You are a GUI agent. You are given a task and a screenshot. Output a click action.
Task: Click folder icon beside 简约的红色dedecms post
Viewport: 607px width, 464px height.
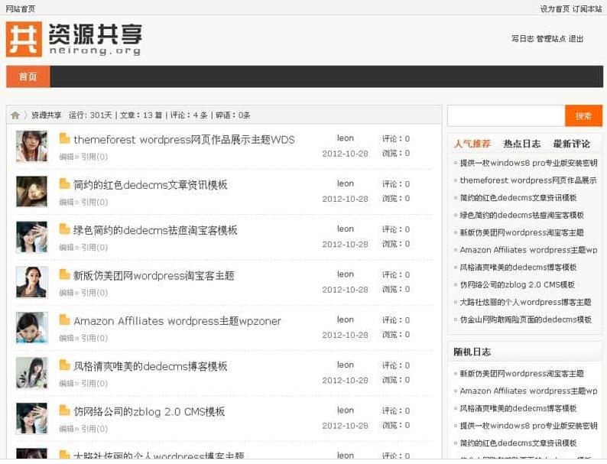65,184
